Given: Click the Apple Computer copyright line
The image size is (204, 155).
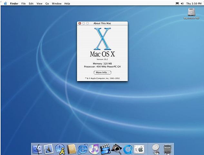Looking at the screenshot, I should 102,78.
